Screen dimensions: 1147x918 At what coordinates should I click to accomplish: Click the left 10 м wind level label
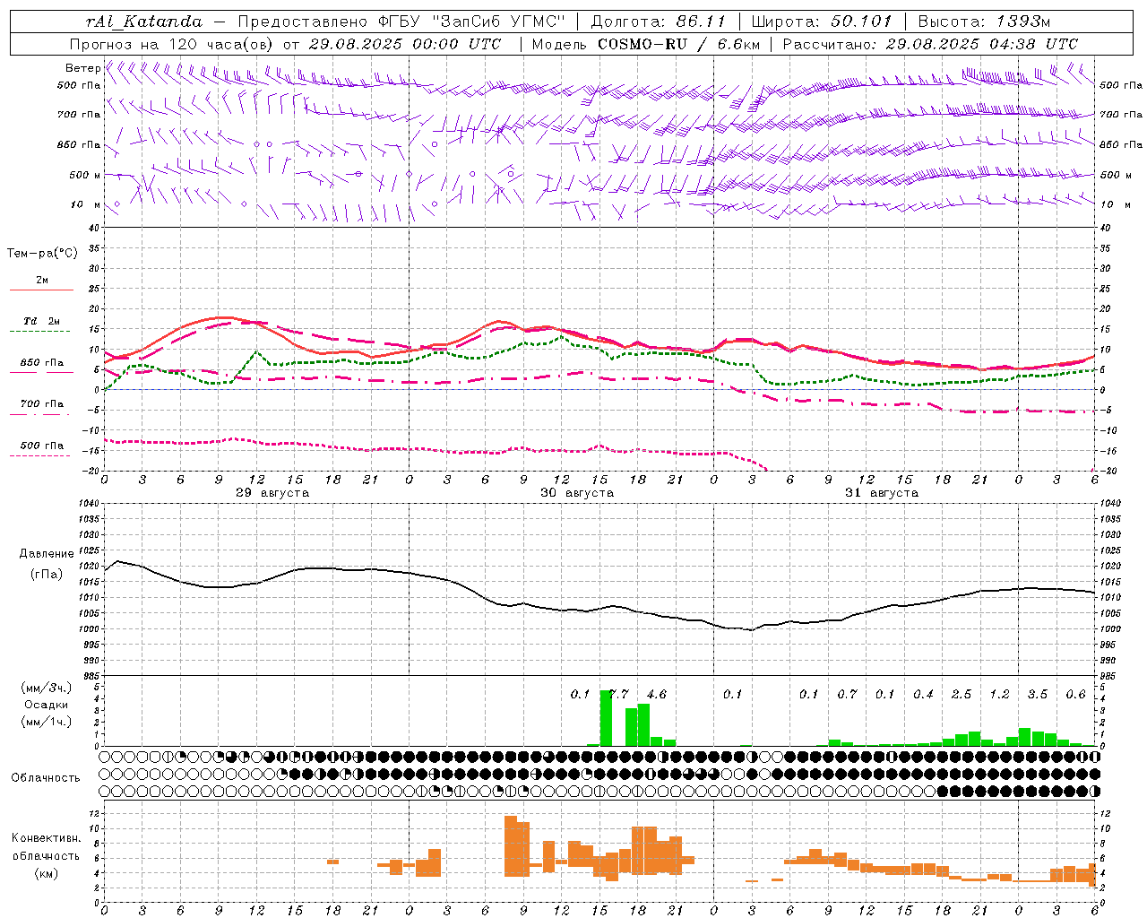86,204
